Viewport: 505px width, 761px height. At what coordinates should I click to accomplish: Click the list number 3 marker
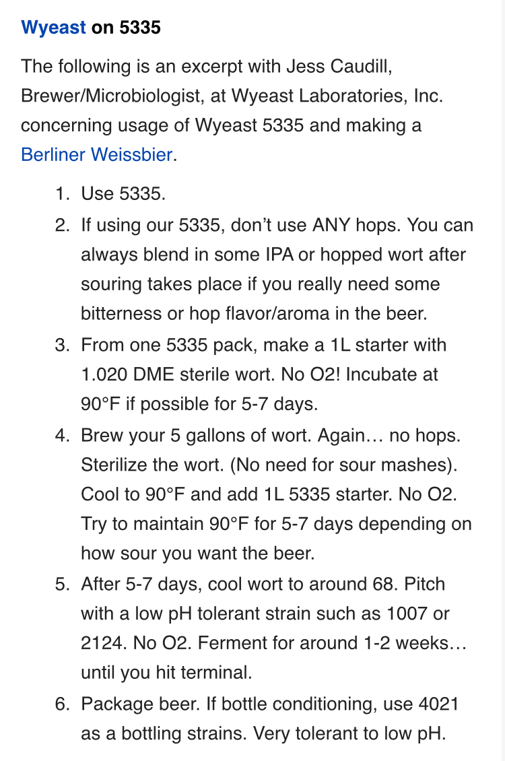(x=62, y=345)
